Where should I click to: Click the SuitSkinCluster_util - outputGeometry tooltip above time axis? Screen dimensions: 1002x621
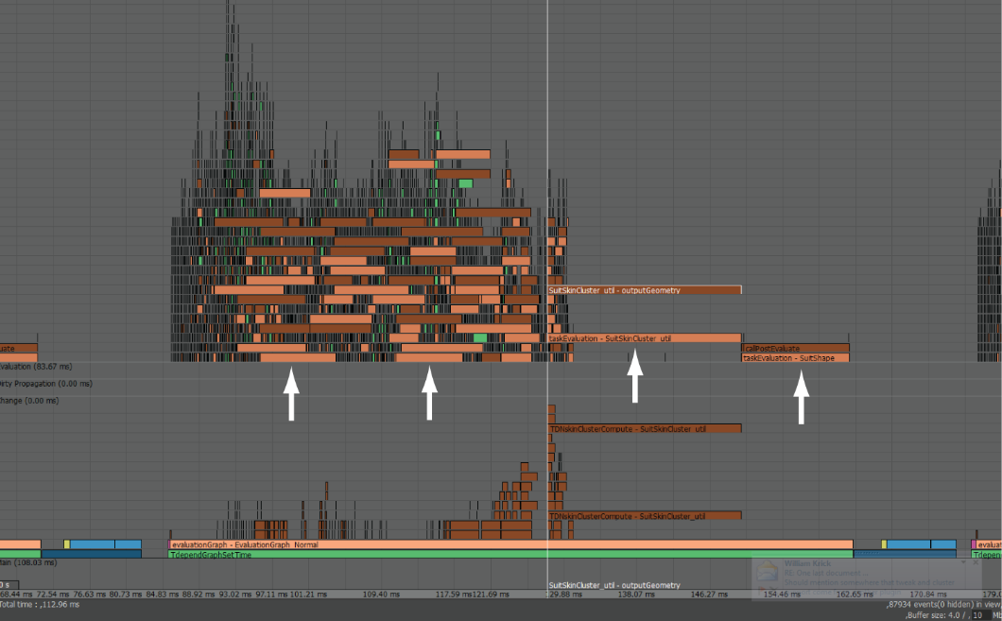[x=614, y=585]
